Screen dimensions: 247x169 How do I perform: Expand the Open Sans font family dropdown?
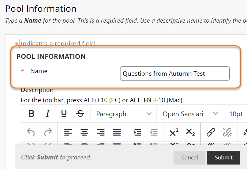190,114
